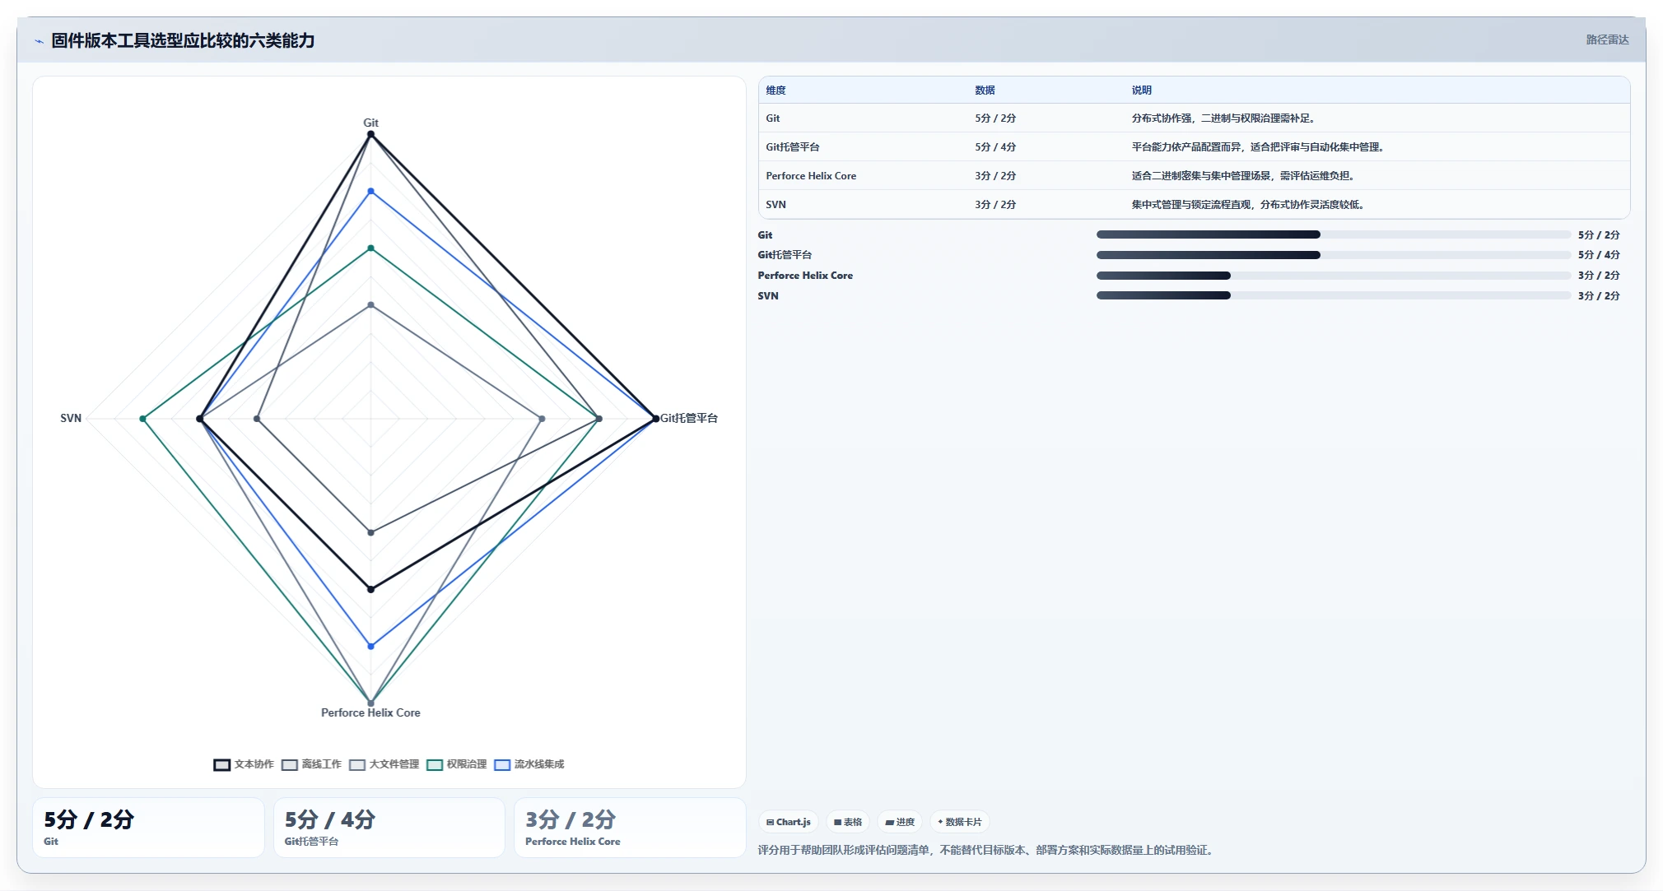Click the 5分 / 4分 value in the table
1663x891 pixels.
pyautogui.click(x=995, y=147)
